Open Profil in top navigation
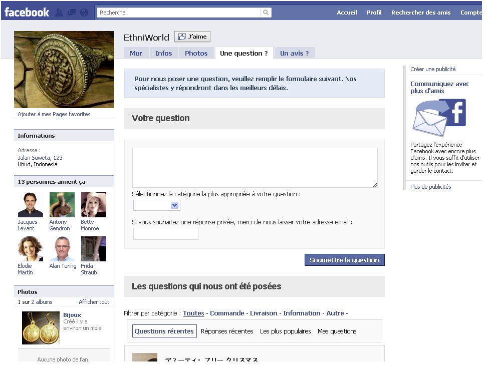 pos(374,13)
